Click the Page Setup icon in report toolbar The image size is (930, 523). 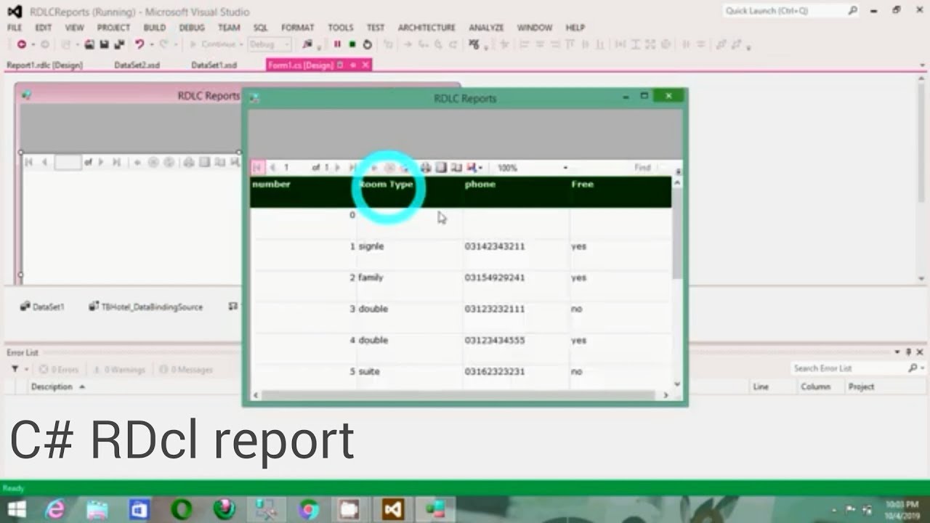[x=456, y=168]
